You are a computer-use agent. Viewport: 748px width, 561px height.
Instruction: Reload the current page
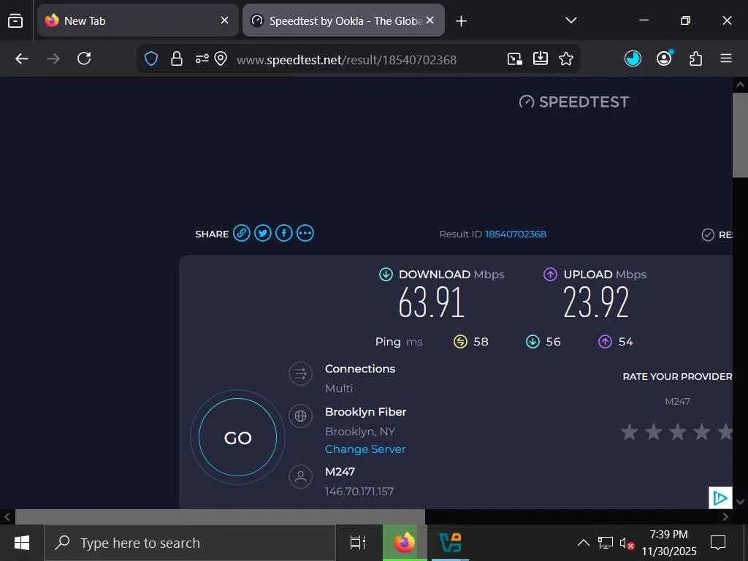(84, 58)
